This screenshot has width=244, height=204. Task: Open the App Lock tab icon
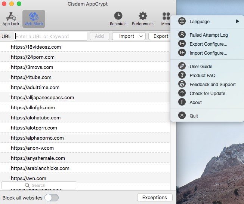pyautogui.click(x=11, y=16)
